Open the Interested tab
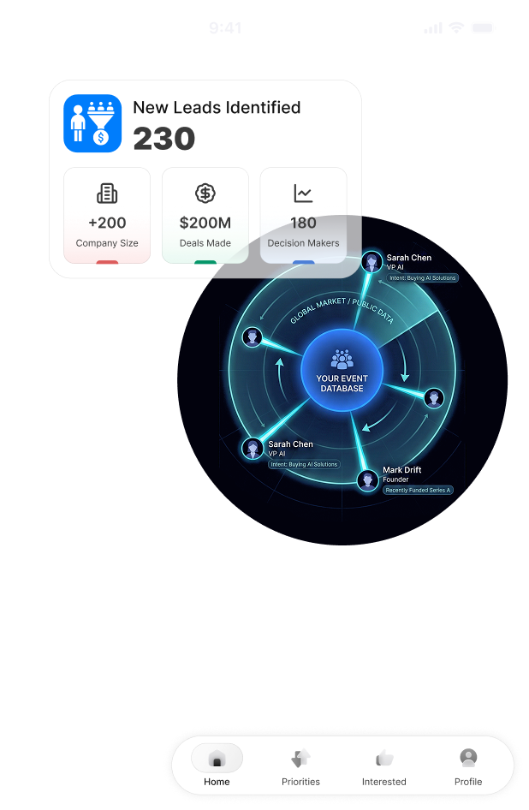This screenshot has width=529, height=810. click(383, 765)
